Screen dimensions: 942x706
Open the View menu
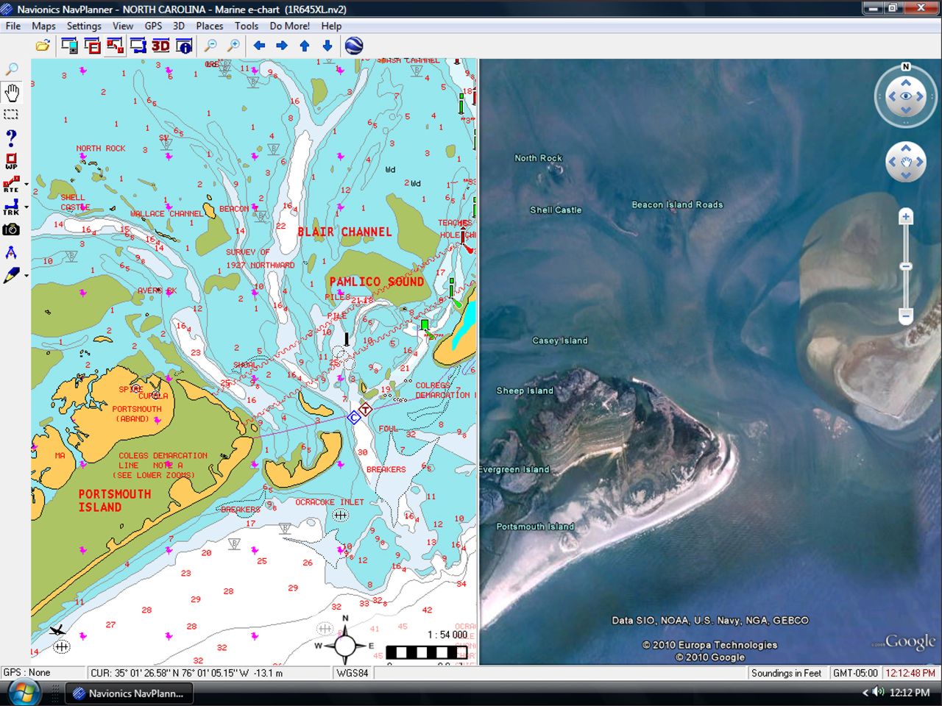point(123,26)
